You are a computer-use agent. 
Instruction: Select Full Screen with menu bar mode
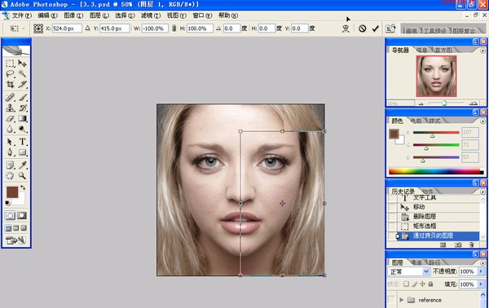click(x=16, y=228)
